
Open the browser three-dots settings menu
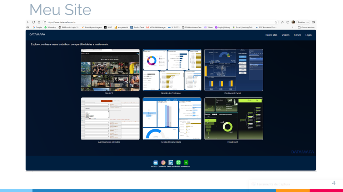click(308, 22)
